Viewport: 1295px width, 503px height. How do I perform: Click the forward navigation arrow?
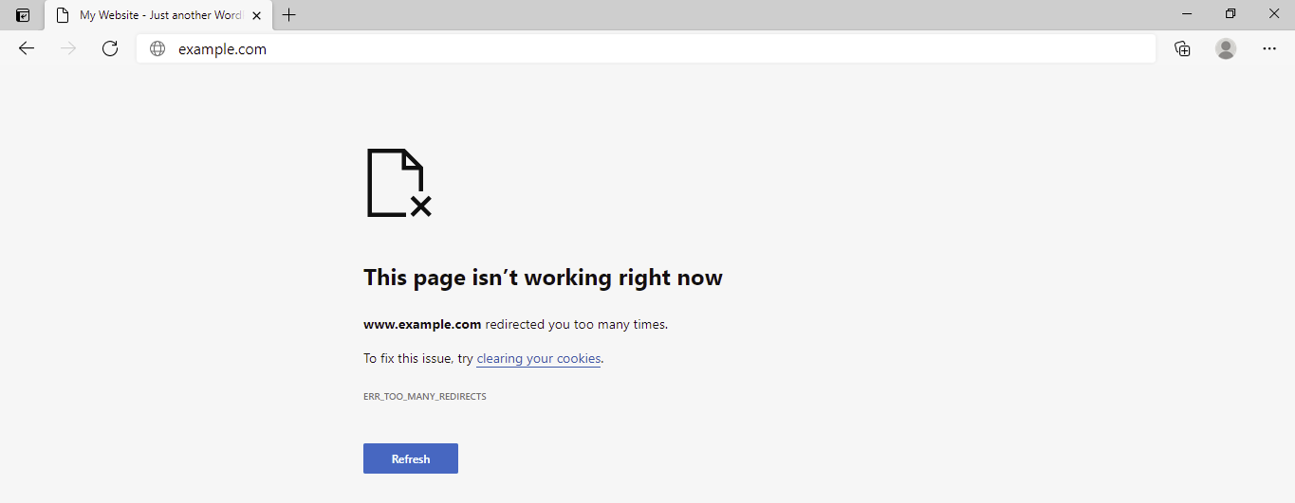(68, 49)
